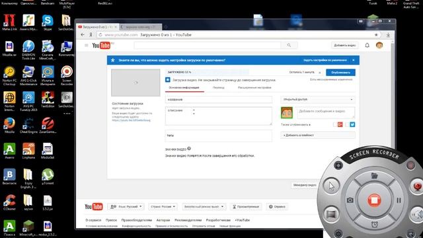
Task: Launch Screen Recorder desktop shortcut
Action: pos(67,75)
